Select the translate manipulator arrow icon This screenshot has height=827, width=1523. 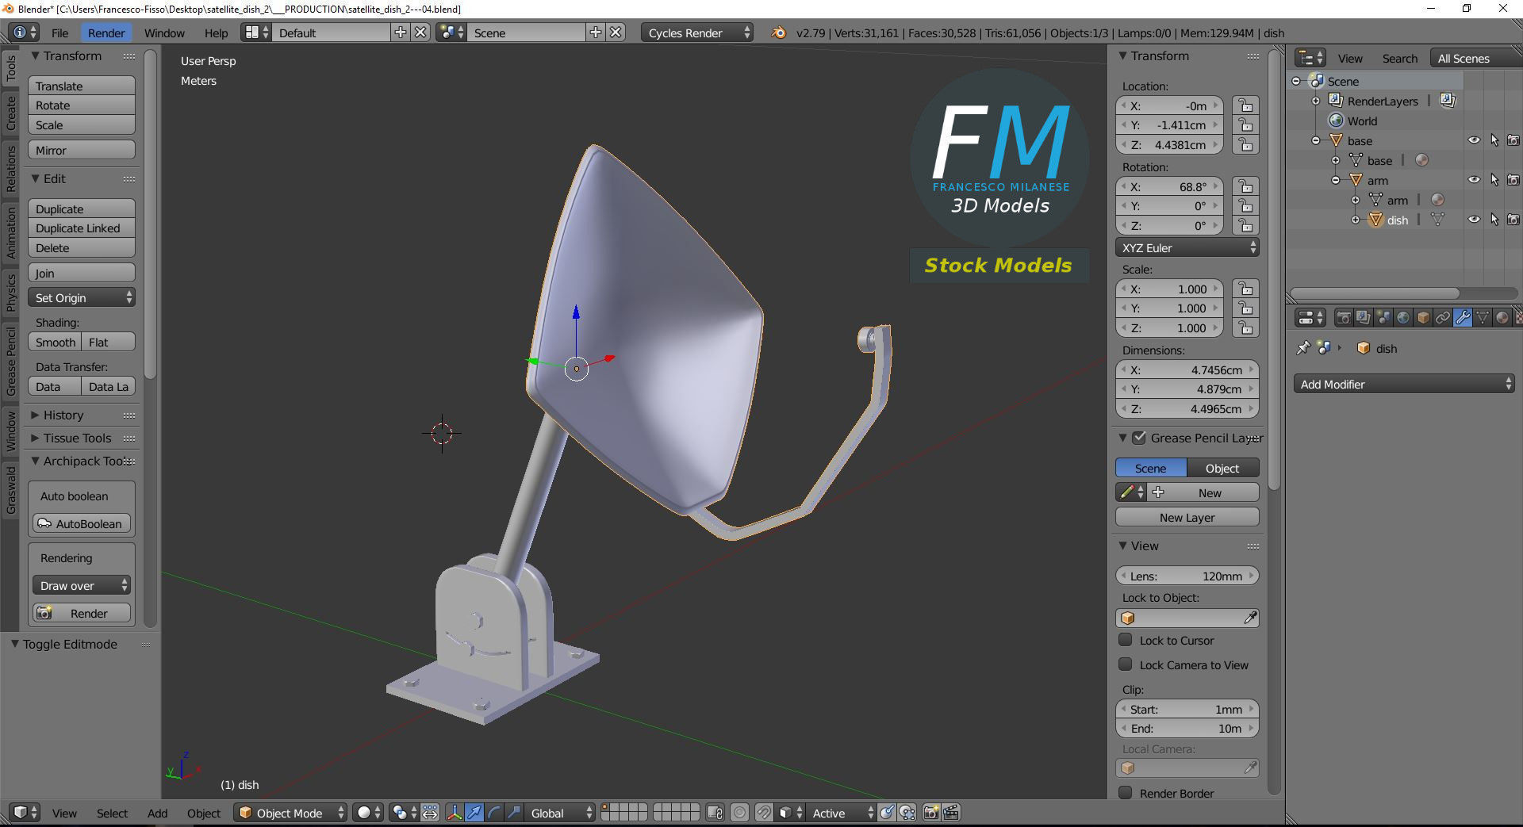click(474, 813)
